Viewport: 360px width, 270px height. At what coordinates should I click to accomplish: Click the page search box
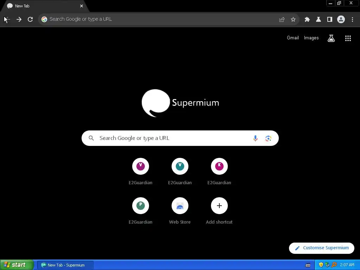[180, 138]
